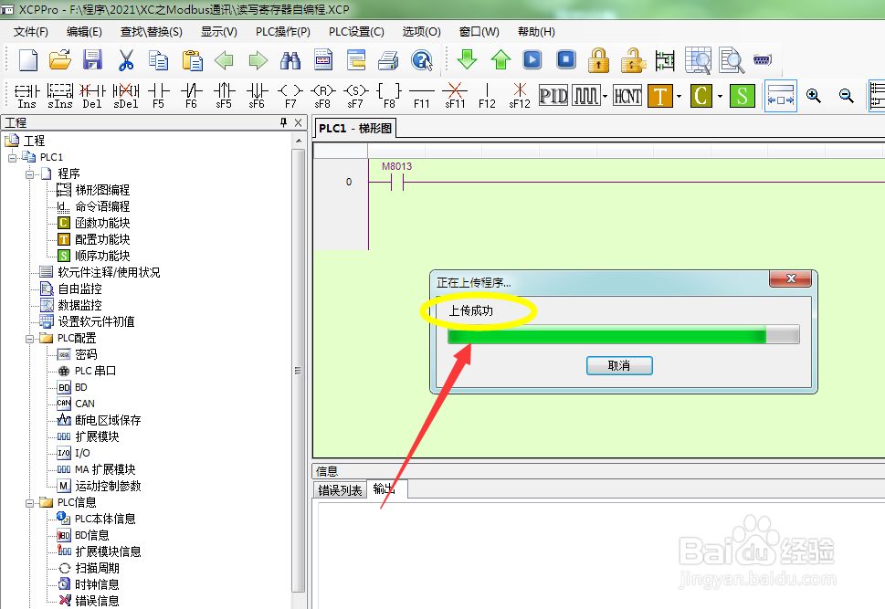
Task: Collapse the PLC配置 folder
Action: pos(29,339)
